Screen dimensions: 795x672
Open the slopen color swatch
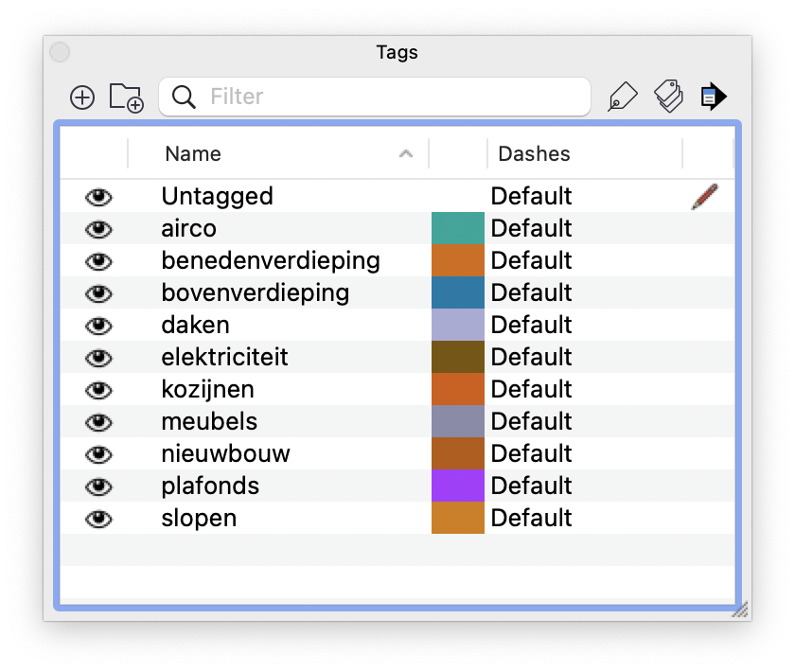(x=458, y=518)
